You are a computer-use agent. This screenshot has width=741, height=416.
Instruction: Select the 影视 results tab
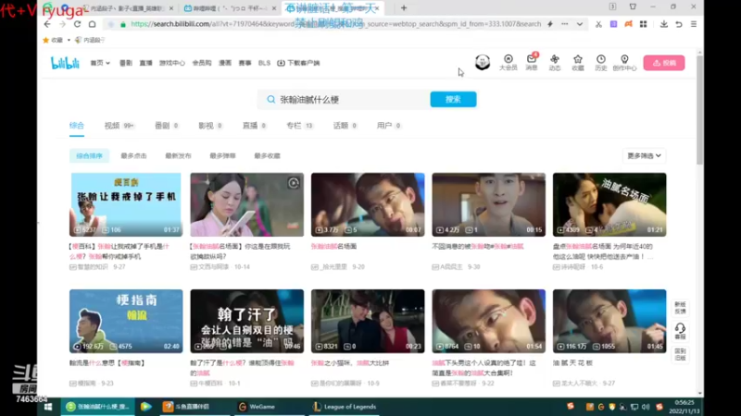pyautogui.click(x=210, y=126)
